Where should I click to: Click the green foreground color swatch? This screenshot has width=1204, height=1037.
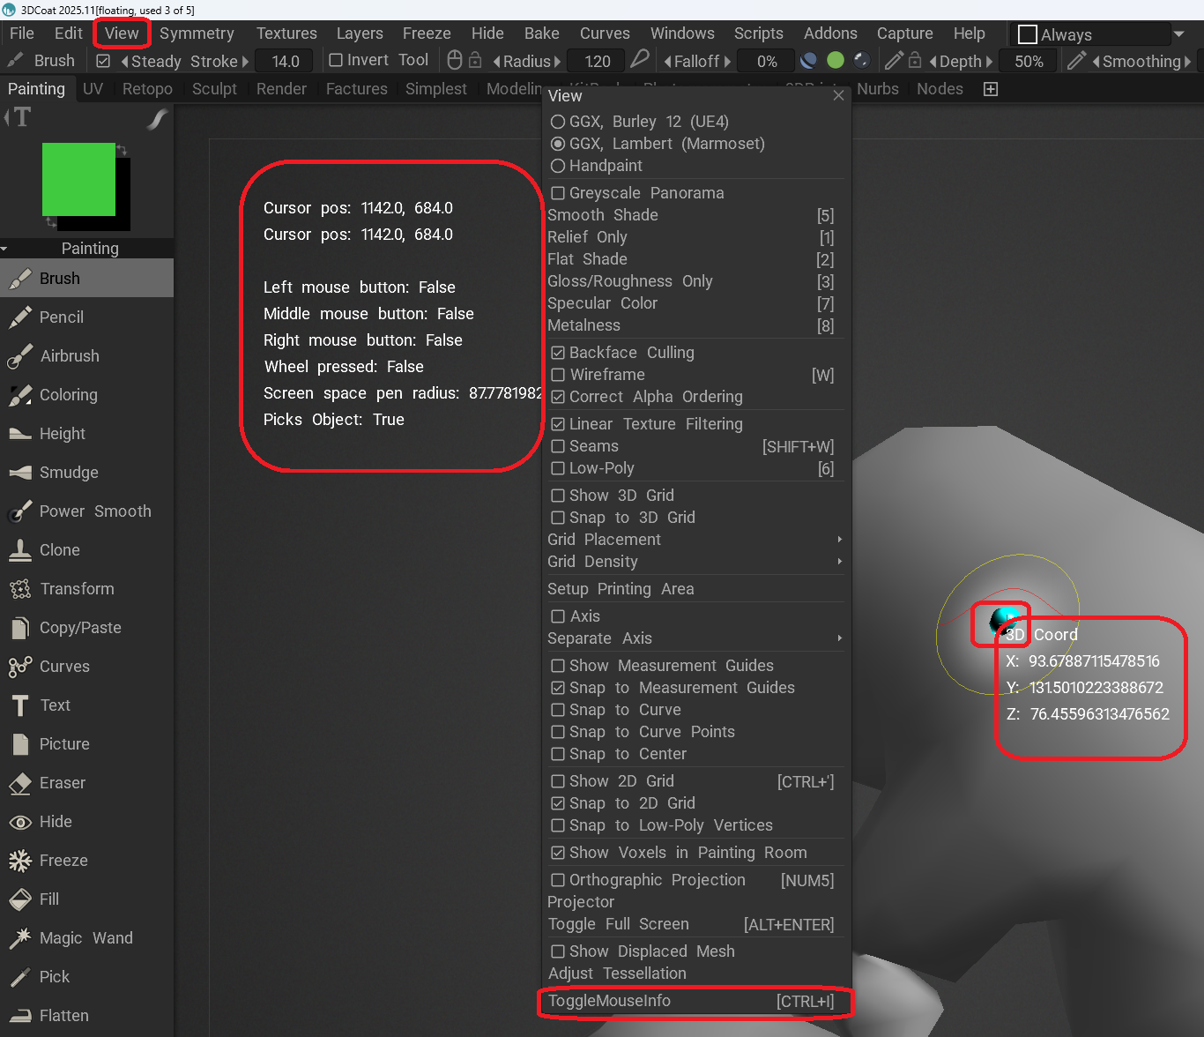78,179
